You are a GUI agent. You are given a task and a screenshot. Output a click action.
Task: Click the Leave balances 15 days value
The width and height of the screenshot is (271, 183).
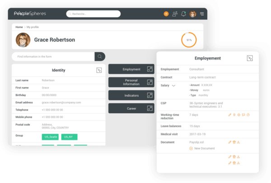[195, 126]
